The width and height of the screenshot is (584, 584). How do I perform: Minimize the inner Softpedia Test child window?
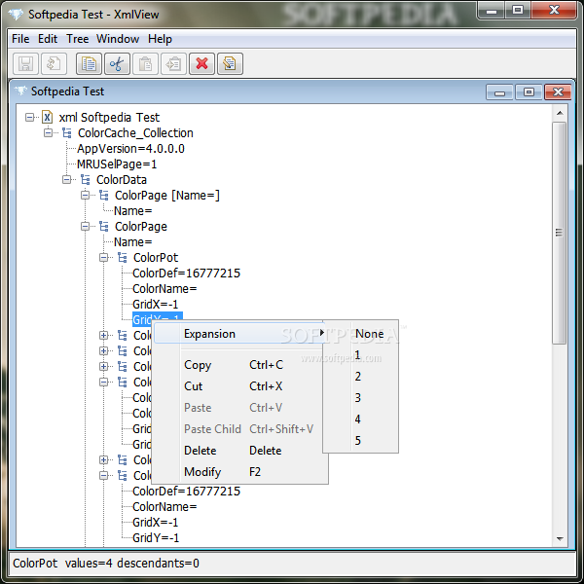point(499,92)
